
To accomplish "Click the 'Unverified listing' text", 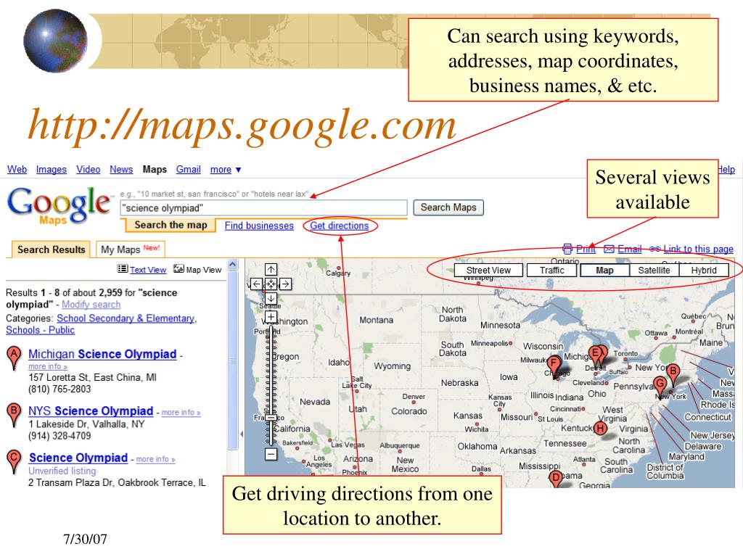I will click(62, 471).
